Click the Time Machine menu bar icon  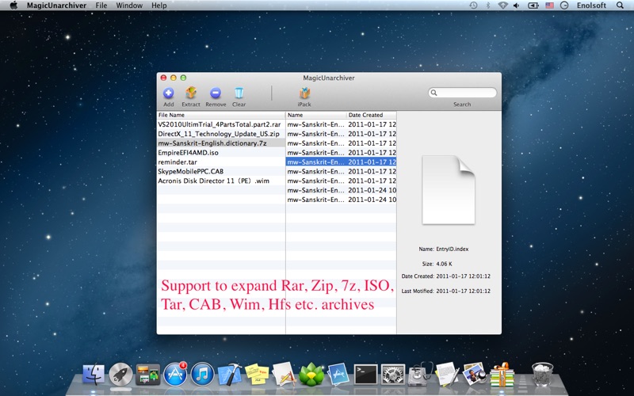pos(473,6)
